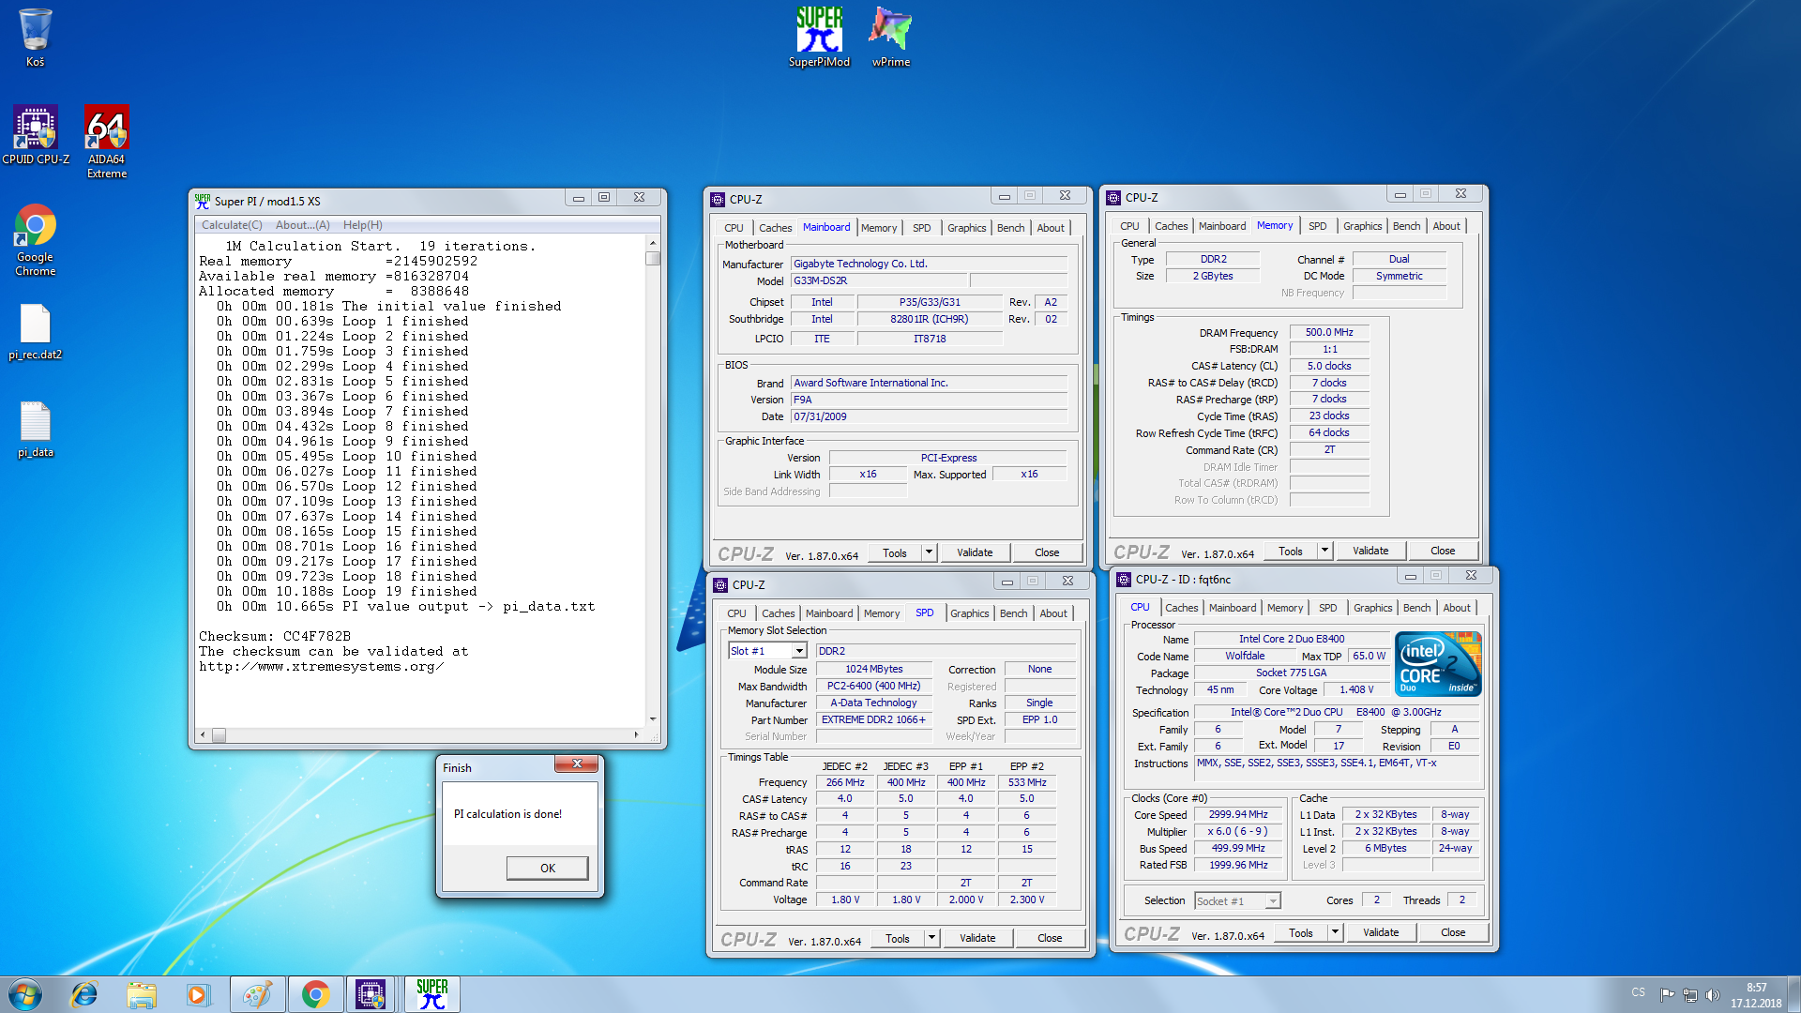Open wPrime desktop shortcut
The image size is (1801, 1013).
[x=890, y=38]
